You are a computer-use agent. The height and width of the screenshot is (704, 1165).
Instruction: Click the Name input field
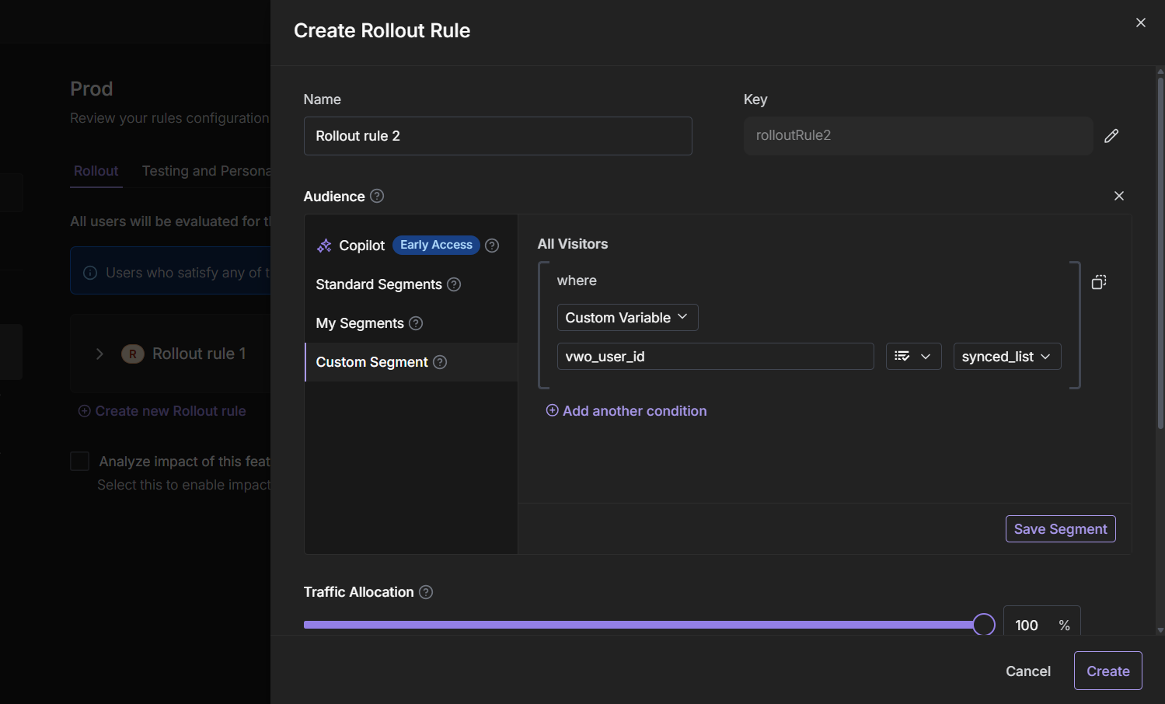497,136
